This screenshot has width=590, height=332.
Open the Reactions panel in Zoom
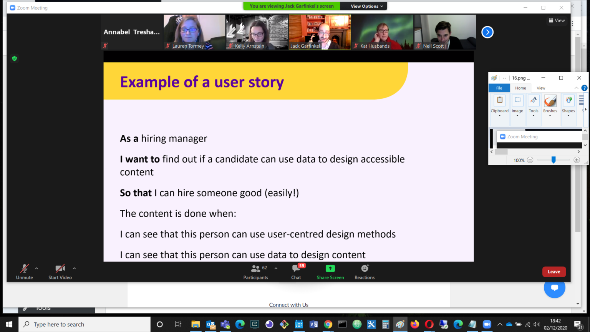[x=364, y=272]
